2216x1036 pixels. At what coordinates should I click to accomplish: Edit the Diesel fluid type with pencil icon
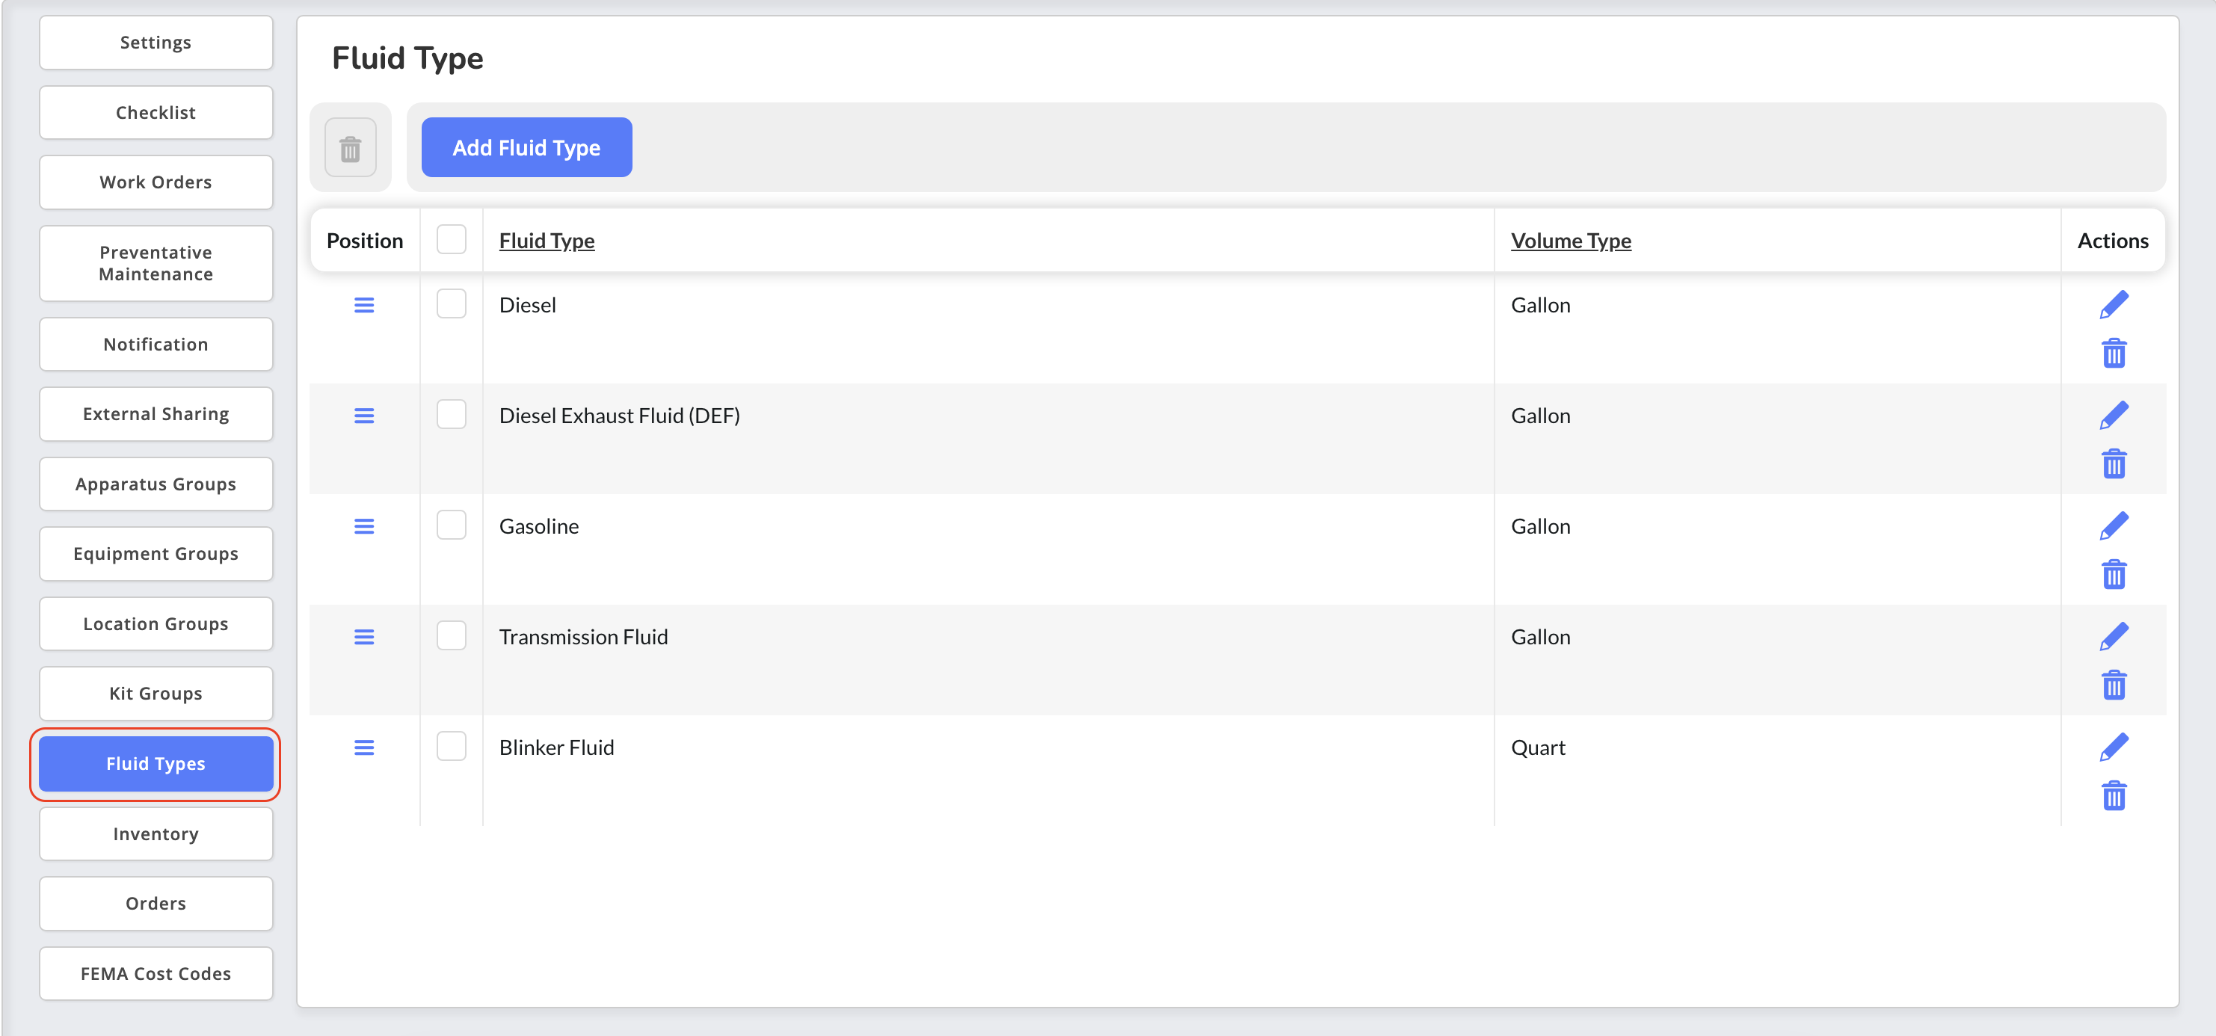pos(2114,304)
